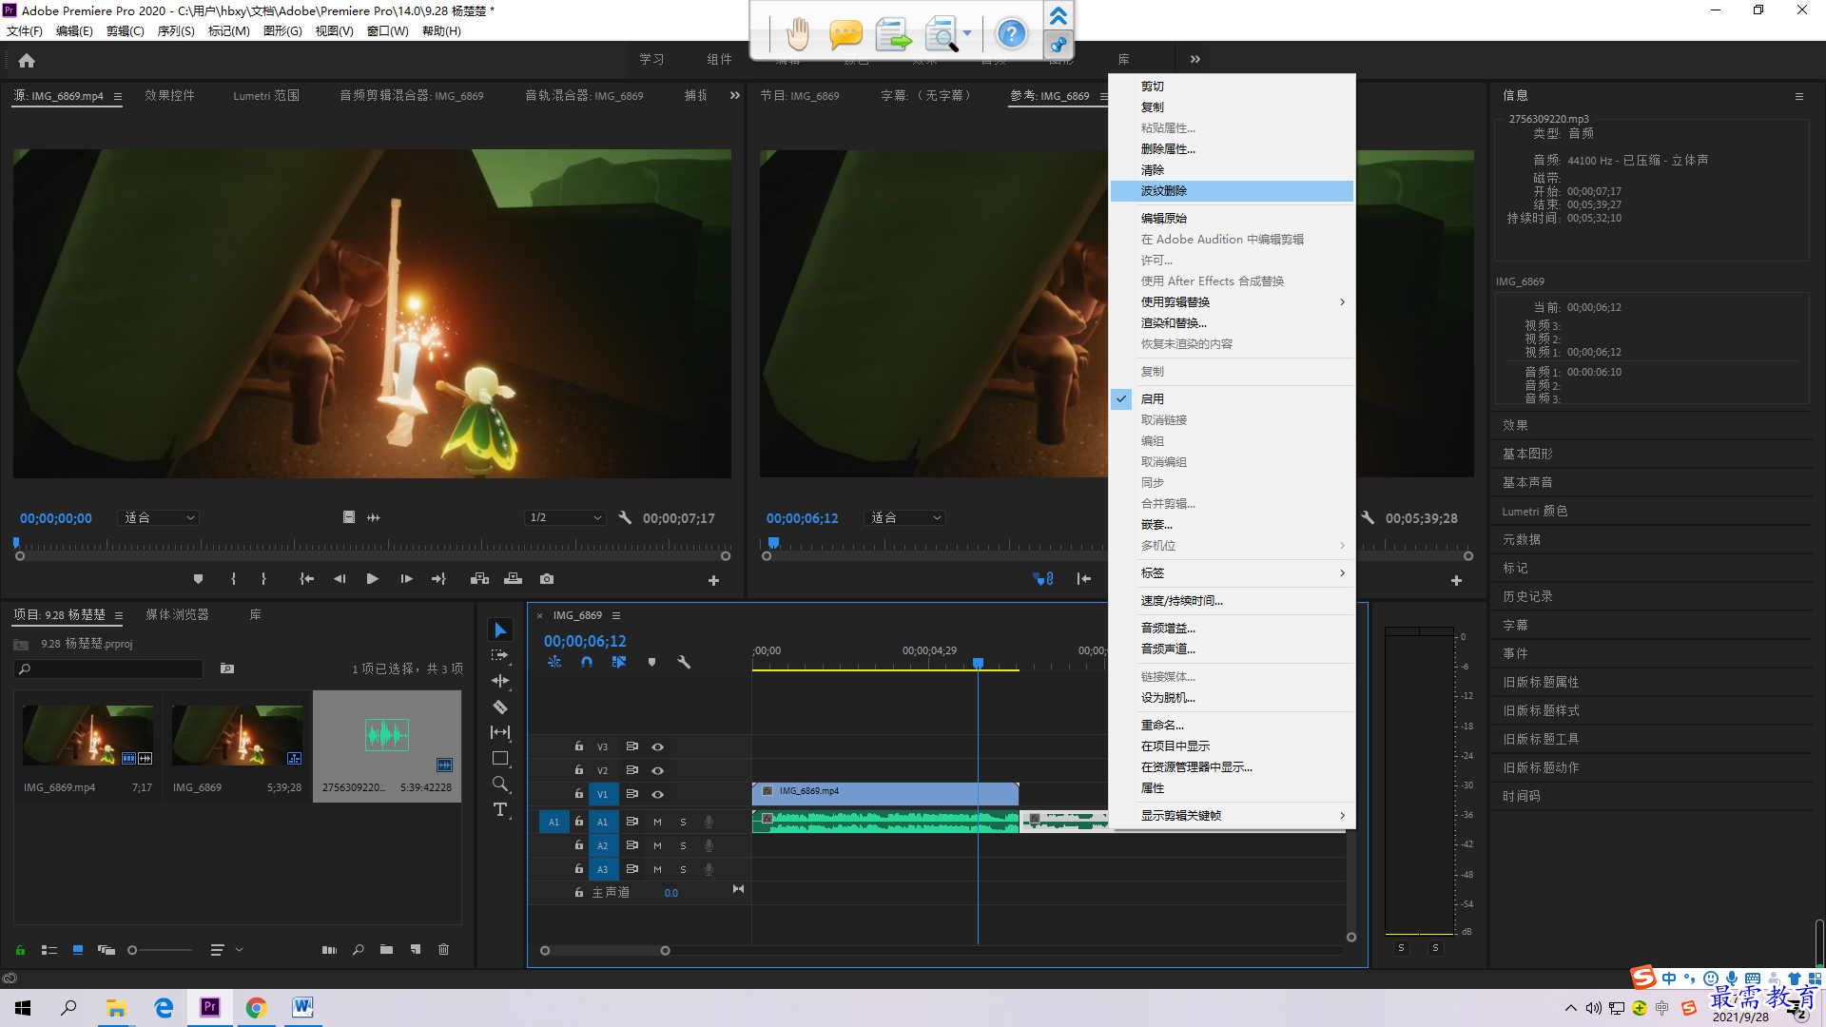Play the source monitor clip

373,578
